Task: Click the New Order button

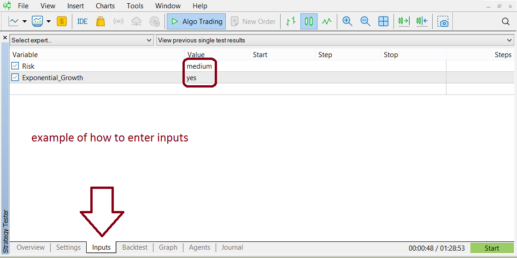Action: (253, 21)
